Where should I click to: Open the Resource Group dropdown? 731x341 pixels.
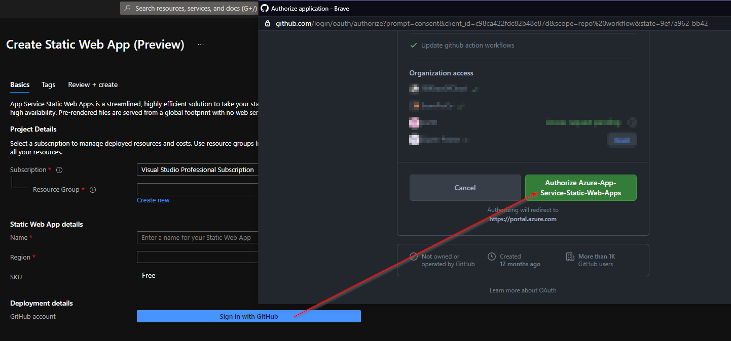tap(198, 189)
